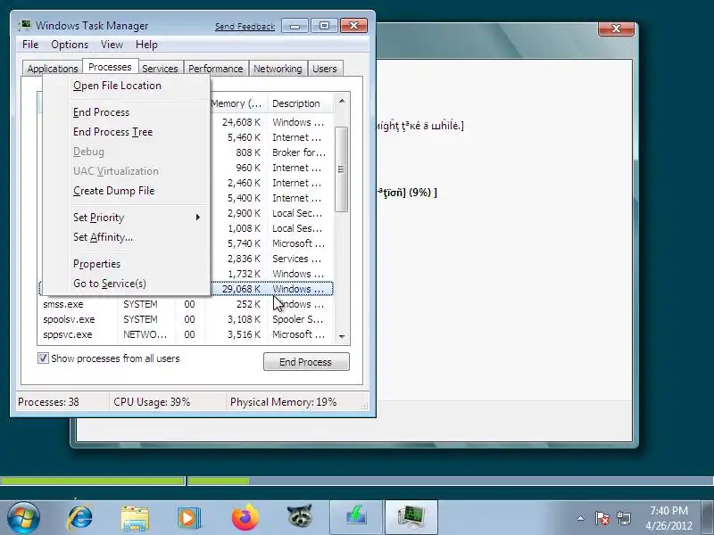Open network tray icon
The height and width of the screenshot is (535, 714).
click(x=623, y=518)
